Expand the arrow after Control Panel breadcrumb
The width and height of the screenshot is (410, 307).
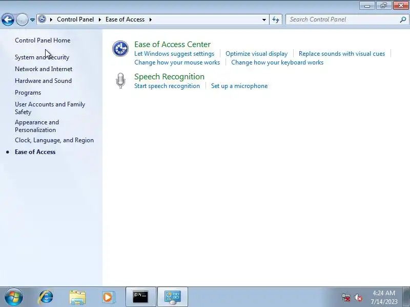tap(99, 19)
